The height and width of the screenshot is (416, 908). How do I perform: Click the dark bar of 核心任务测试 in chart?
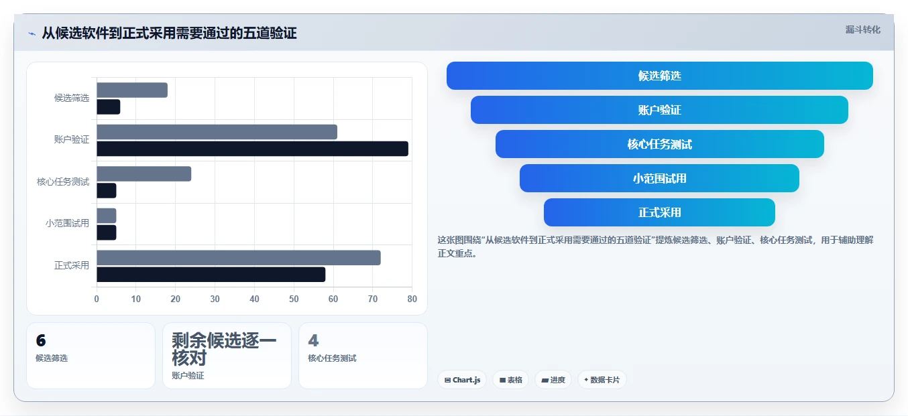pyautogui.click(x=107, y=190)
